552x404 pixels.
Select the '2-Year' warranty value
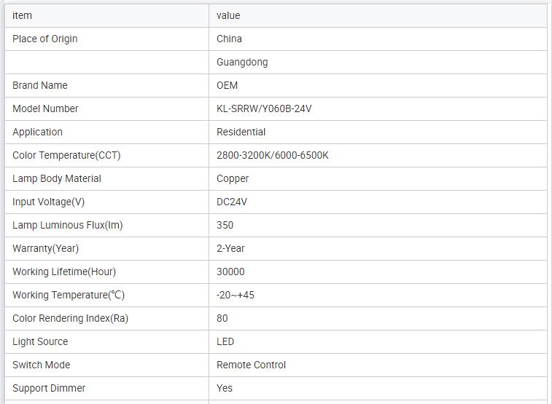point(230,248)
